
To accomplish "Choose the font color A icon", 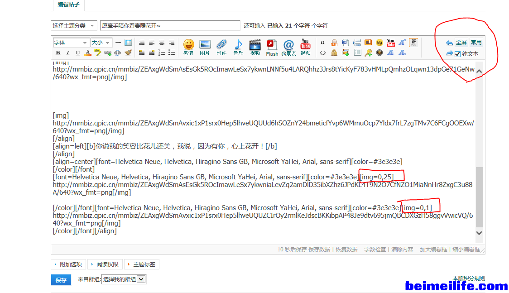I will 88,53.
